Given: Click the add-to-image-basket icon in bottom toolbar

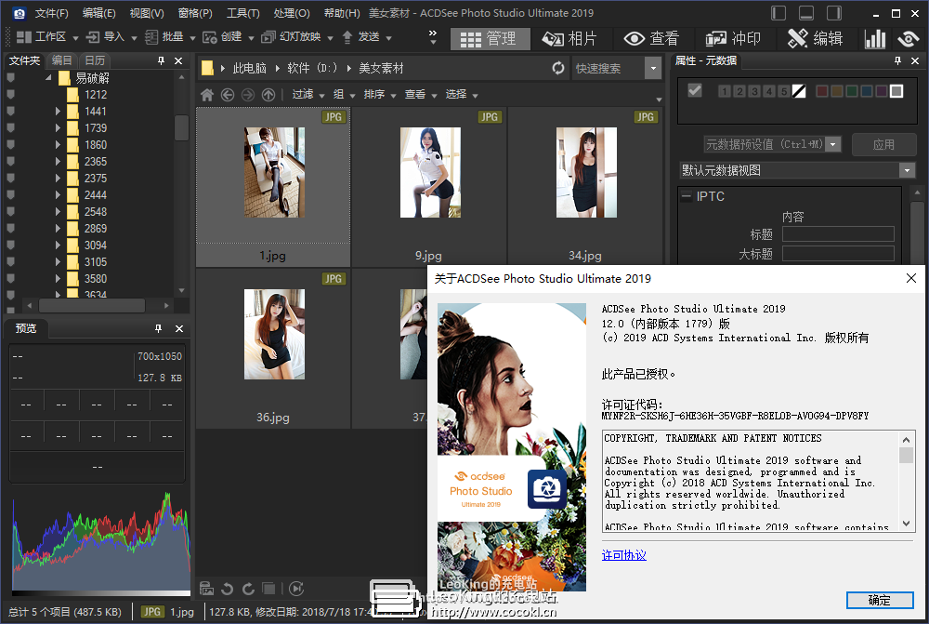Looking at the screenshot, I should tap(206, 589).
